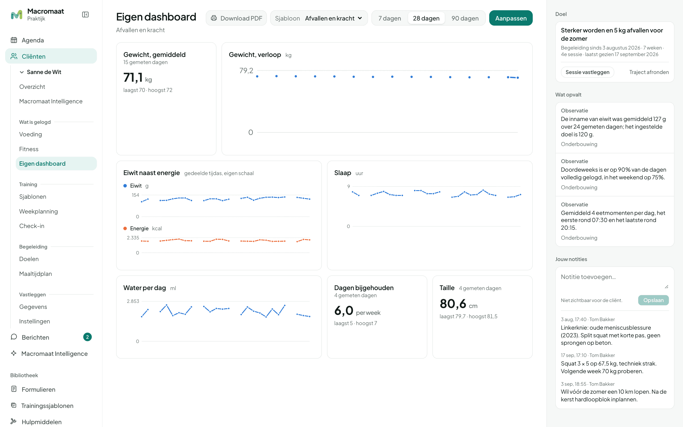Click the 71,1 kg average weight value

point(137,77)
